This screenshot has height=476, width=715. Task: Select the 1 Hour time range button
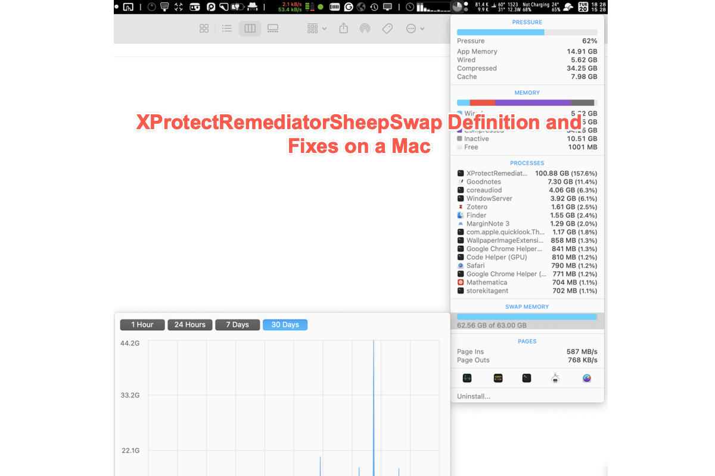(142, 324)
